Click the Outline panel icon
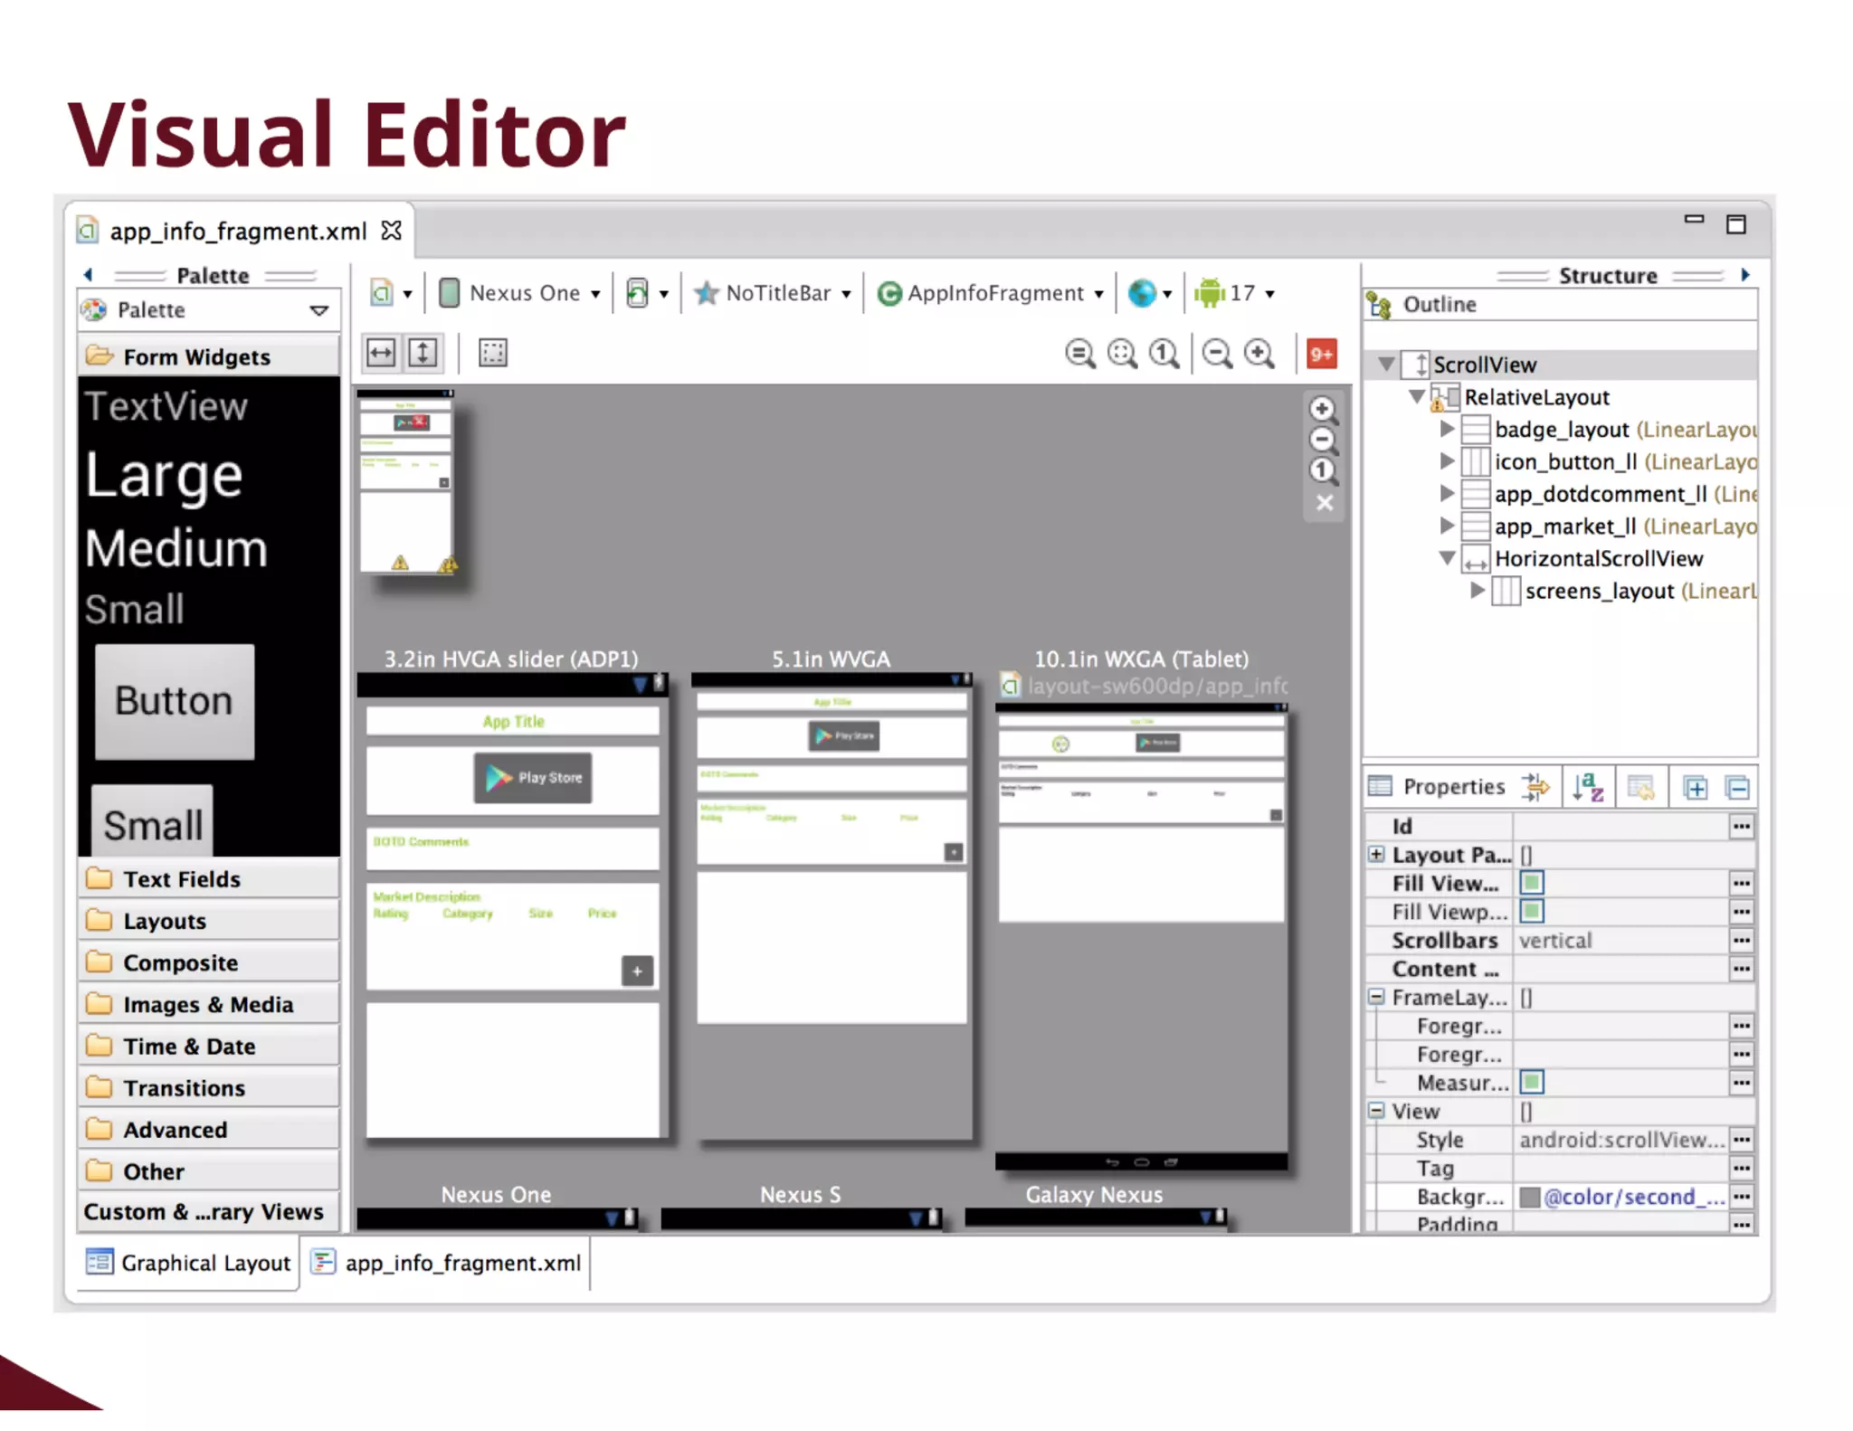 tap(1379, 305)
